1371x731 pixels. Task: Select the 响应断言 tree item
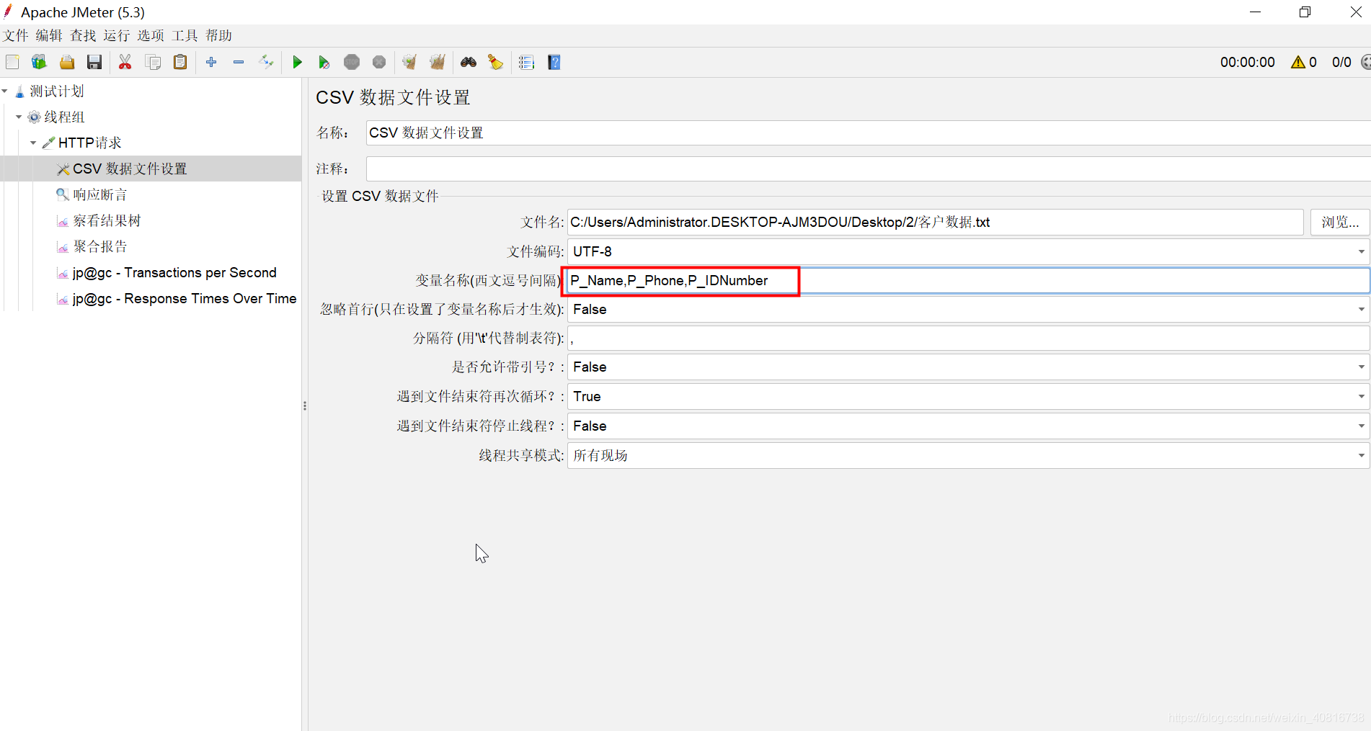[99, 195]
